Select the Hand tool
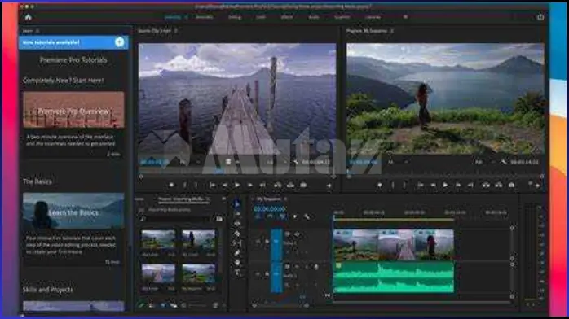 237,263
